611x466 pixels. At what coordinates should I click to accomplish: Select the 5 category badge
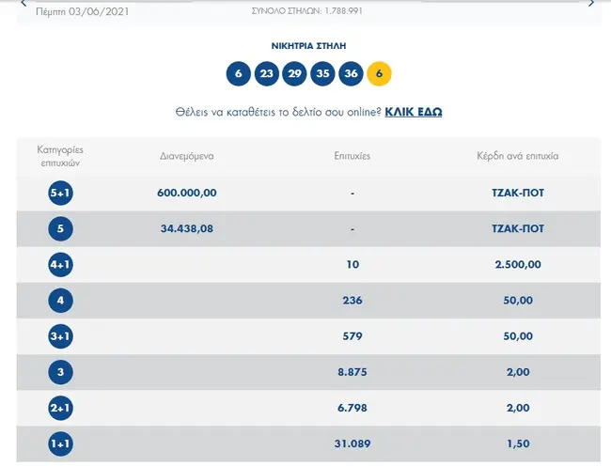61,228
